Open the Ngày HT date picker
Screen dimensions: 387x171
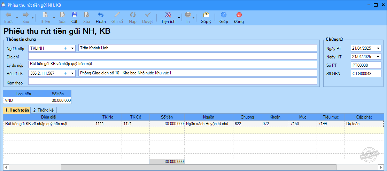pos(378,57)
